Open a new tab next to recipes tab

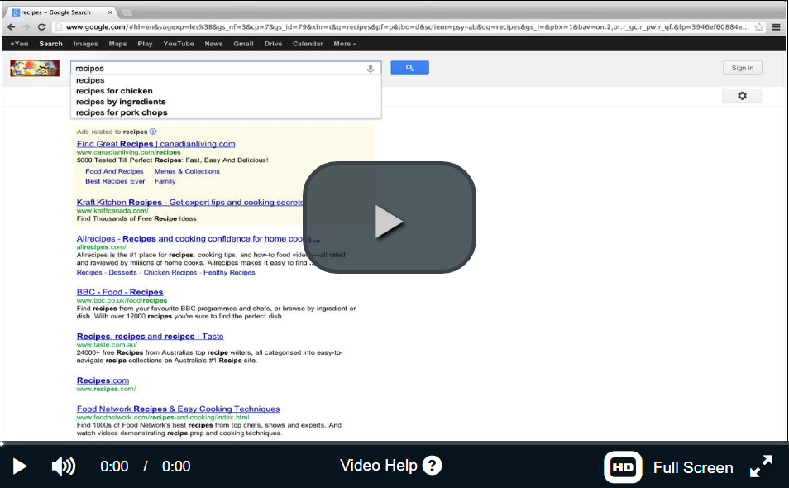127,12
